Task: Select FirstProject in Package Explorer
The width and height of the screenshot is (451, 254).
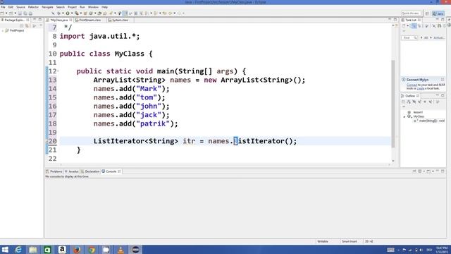Action: pyautogui.click(x=17, y=30)
